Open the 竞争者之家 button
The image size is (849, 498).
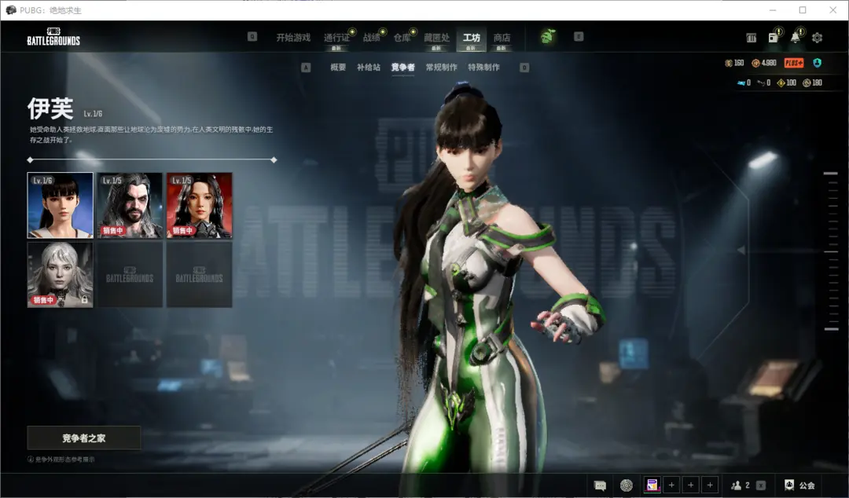(x=84, y=438)
